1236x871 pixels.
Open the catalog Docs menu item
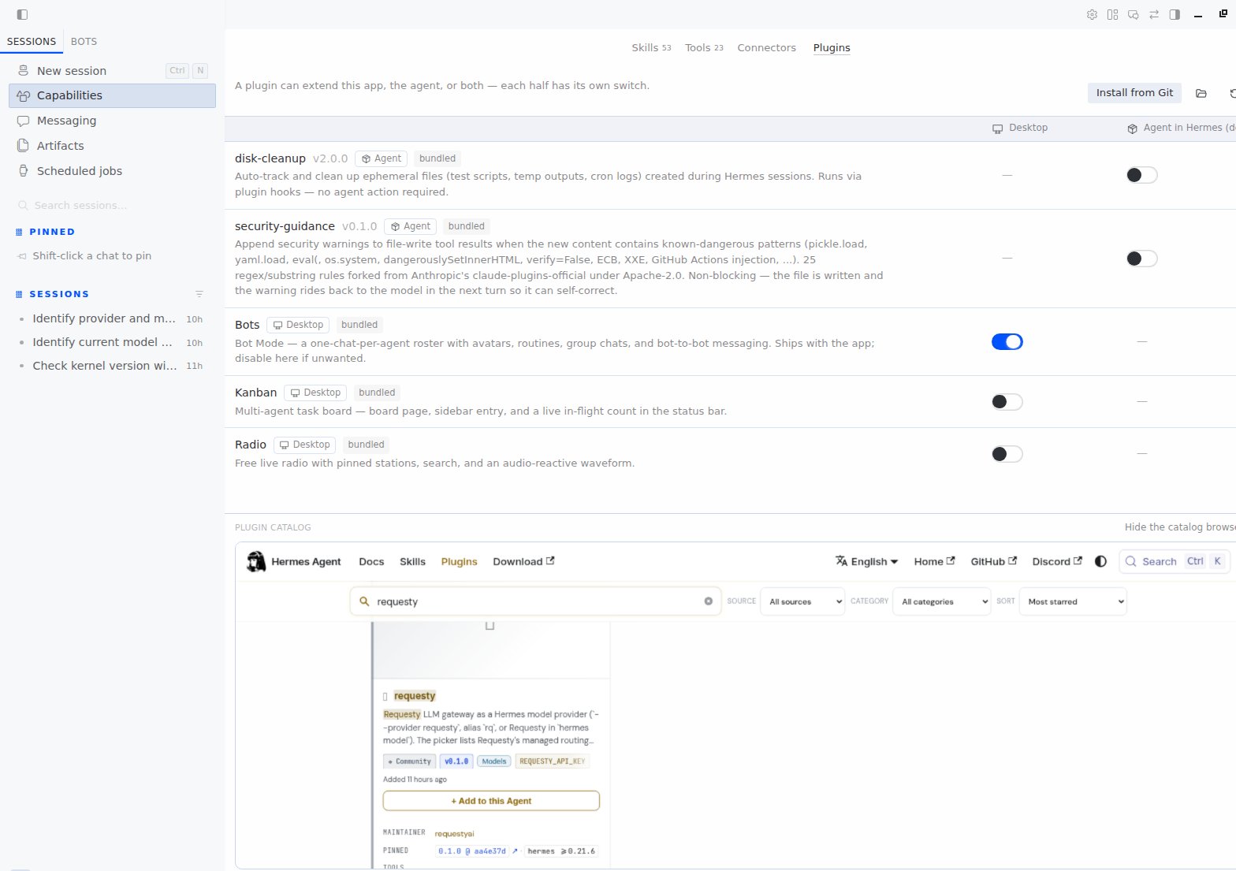pyautogui.click(x=371, y=562)
